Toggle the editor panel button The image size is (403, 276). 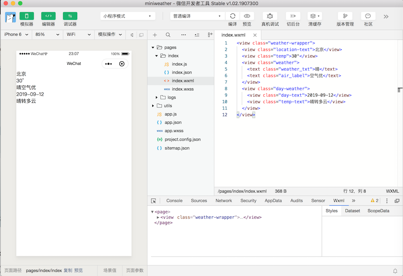48,16
